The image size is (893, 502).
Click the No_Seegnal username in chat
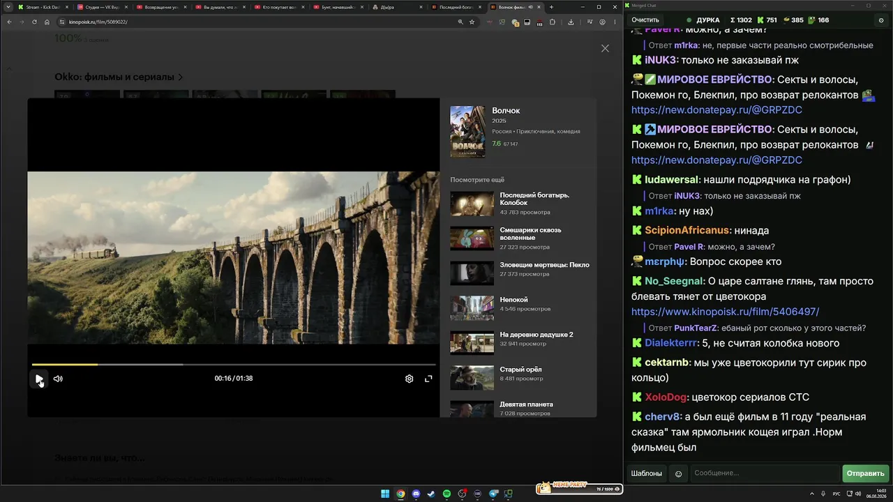point(675,281)
